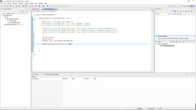Click the create link for local task
196x110 pixels.
[180, 38]
